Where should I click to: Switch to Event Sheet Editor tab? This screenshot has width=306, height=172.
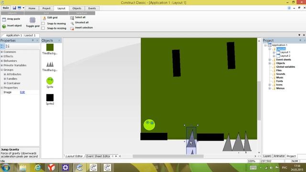(x=98, y=156)
